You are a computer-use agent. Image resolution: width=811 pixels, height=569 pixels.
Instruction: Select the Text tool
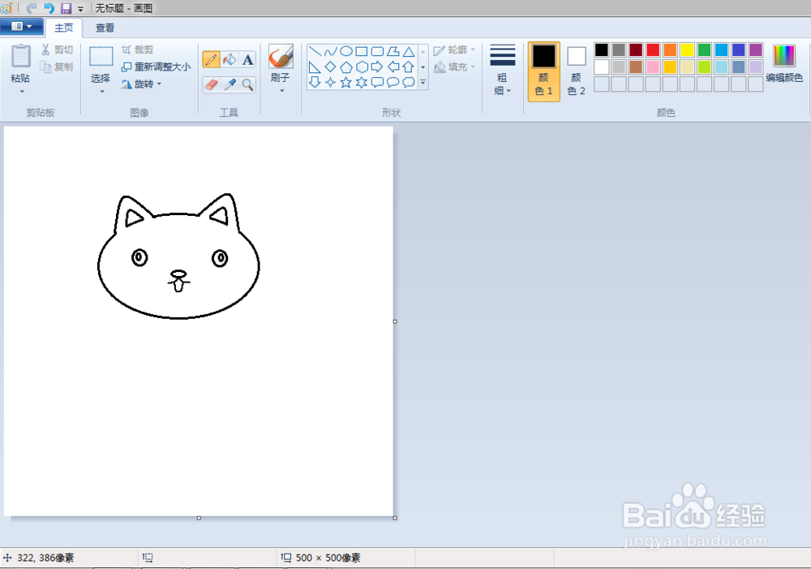pos(247,59)
